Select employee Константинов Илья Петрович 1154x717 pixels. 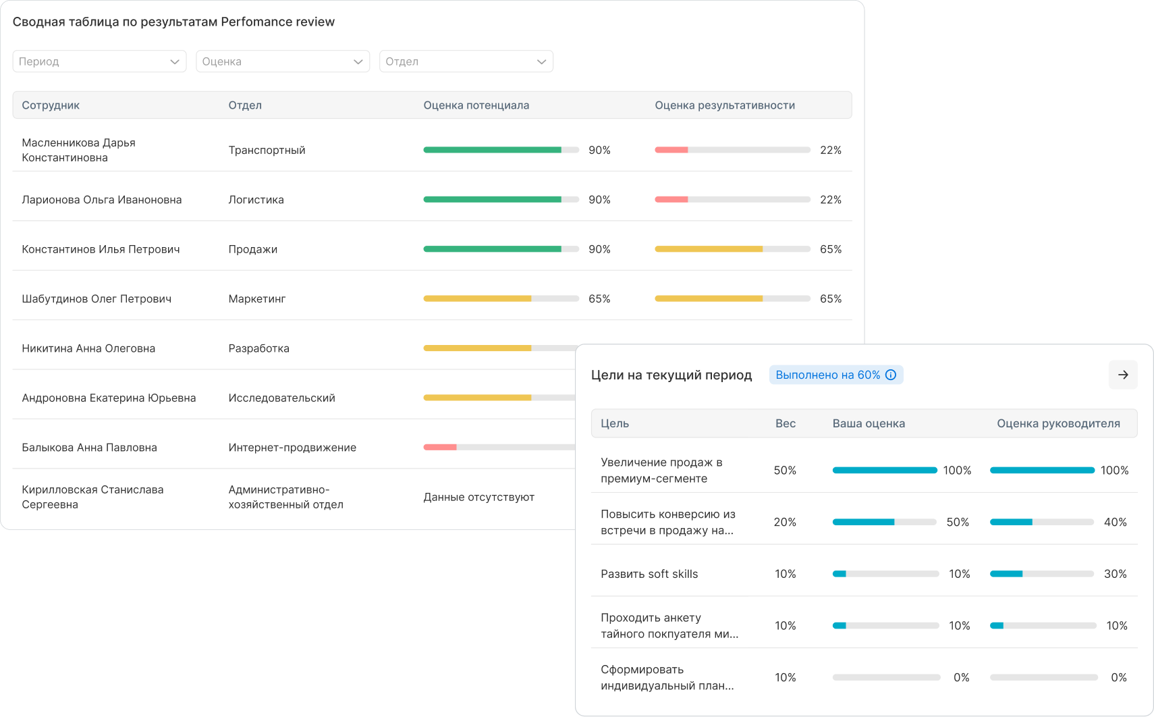[x=101, y=249]
